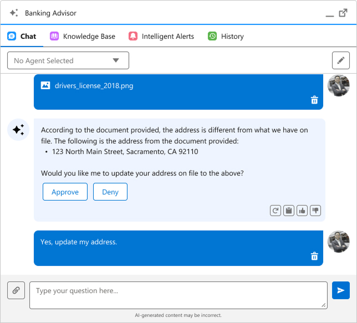Open the No Agent Selected dropdown

click(x=68, y=60)
